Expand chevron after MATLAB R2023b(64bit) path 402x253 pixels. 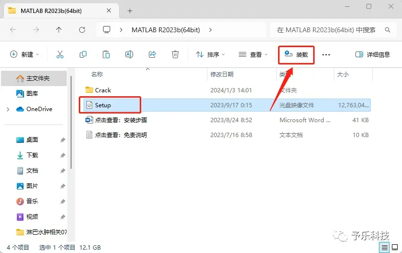[210, 30]
